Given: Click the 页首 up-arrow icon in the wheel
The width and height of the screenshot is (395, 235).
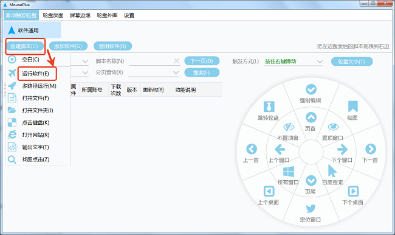Looking at the screenshot, I should coord(311,118).
